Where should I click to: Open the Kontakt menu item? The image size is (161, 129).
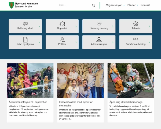(145, 5)
